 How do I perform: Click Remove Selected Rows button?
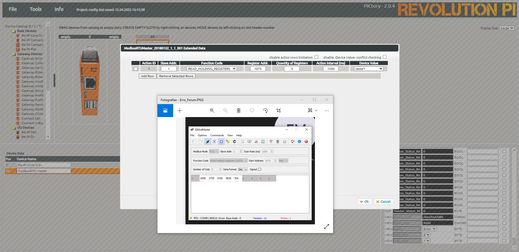click(x=176, y=76)
